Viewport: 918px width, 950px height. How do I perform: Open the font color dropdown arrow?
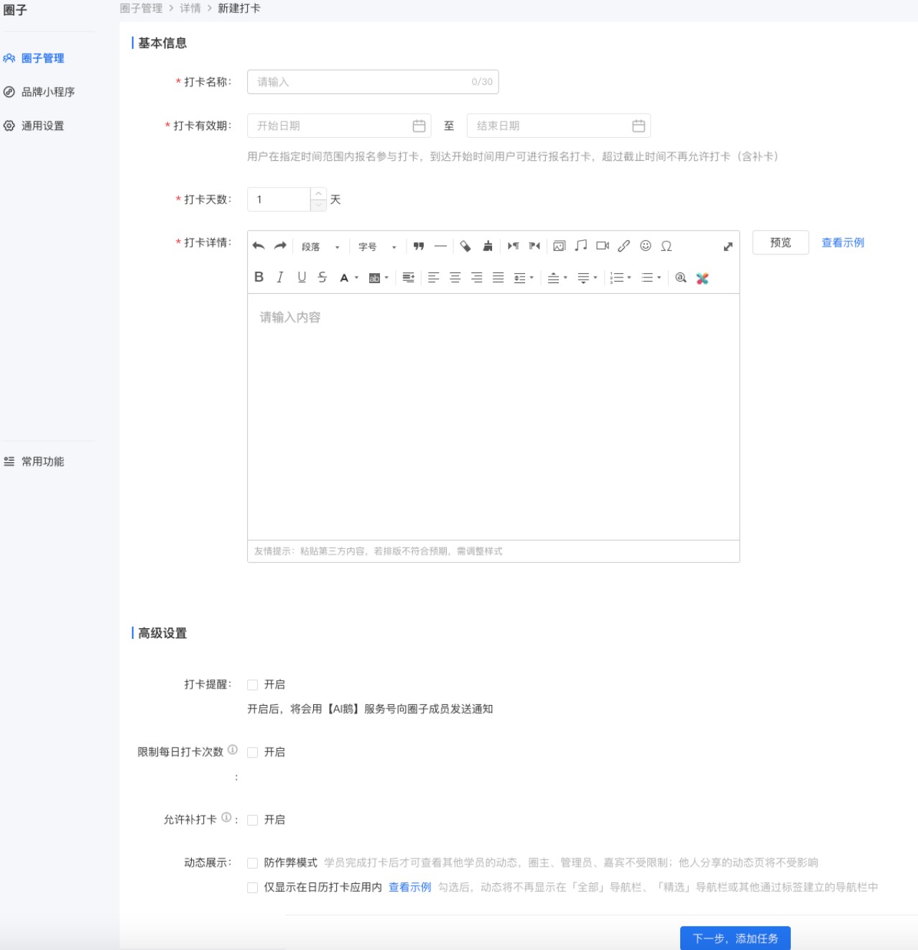click(356, 277)
